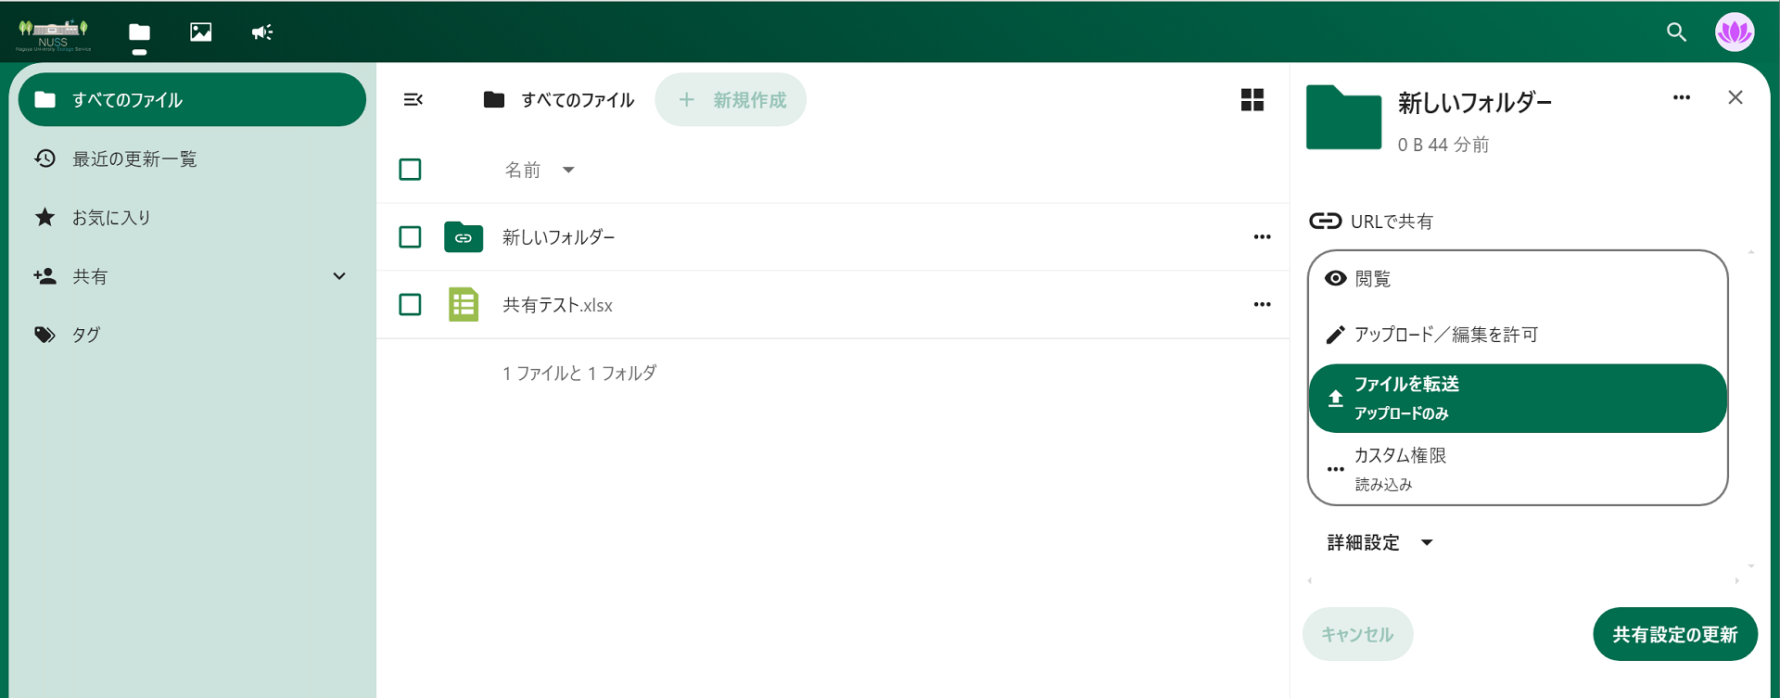The height and width of the screenshot is (698, 1780).
Task: Open more actions in 新しいフォルダー details panel
Action: [x=1681, y=98]
